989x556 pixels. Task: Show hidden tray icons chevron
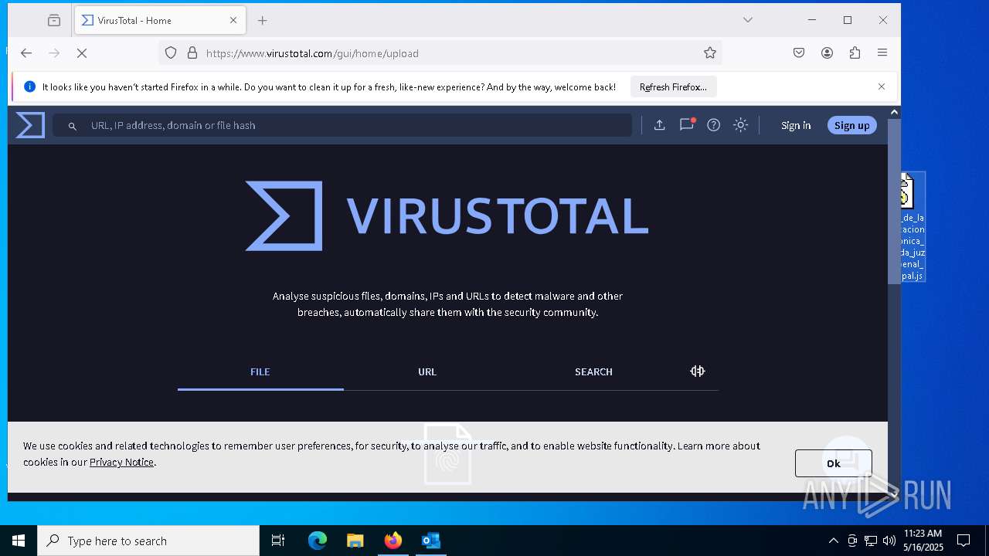click(x=833, y=541)
